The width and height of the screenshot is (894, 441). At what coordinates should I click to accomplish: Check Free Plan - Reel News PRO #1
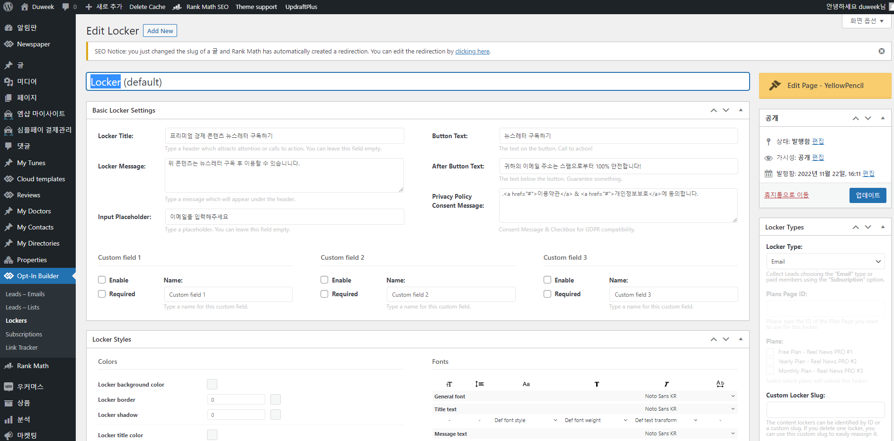click(x=770, y=352)
